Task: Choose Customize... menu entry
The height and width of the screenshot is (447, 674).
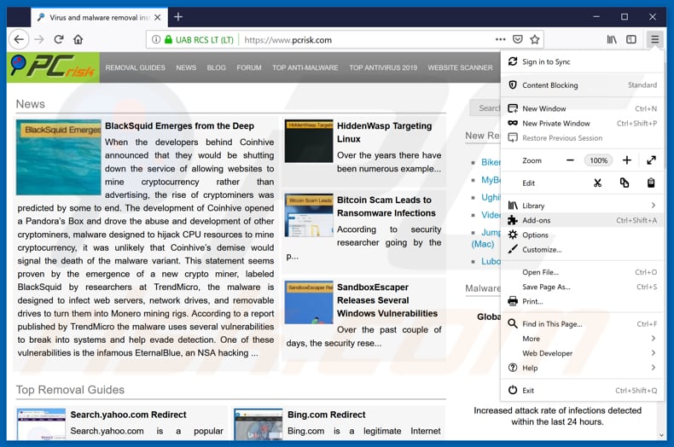Action: (583, 249)
